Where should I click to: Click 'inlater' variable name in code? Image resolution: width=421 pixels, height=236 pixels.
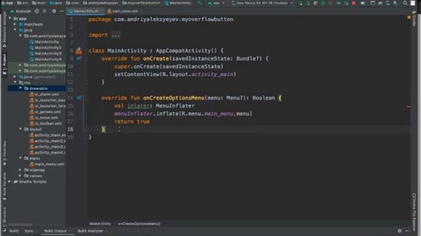139,106
